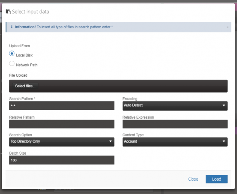This screenshot has height=194, width=237.
Task: Click the Batch Size field containing 100
Action: click(x=62, y=160)
